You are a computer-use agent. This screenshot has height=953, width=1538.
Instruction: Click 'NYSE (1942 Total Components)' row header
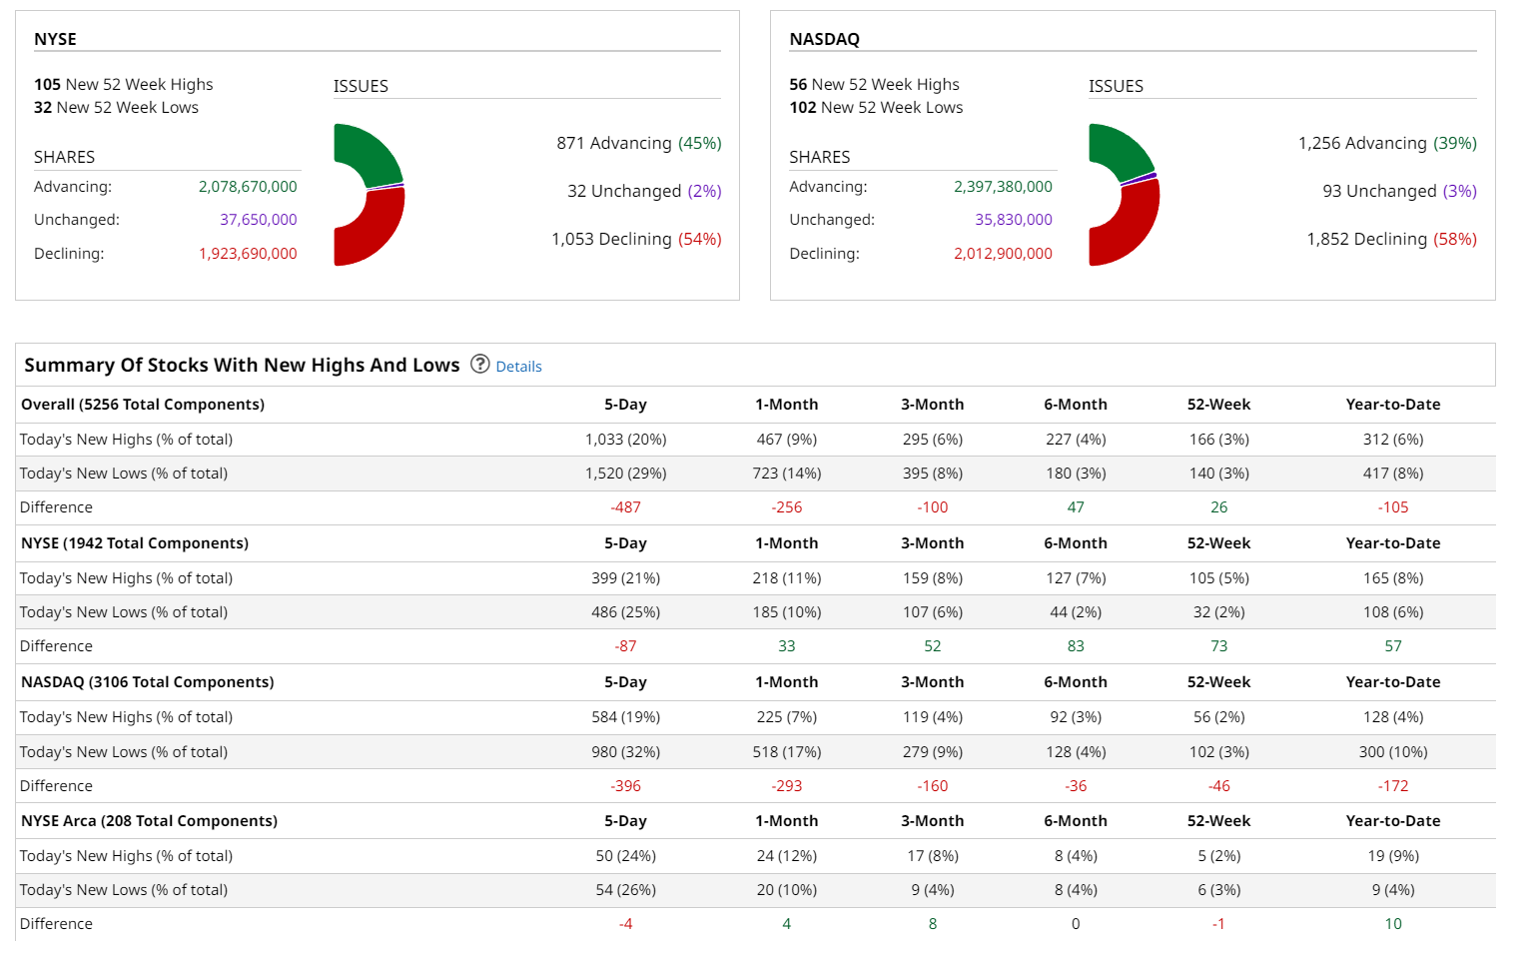point(135,543)
